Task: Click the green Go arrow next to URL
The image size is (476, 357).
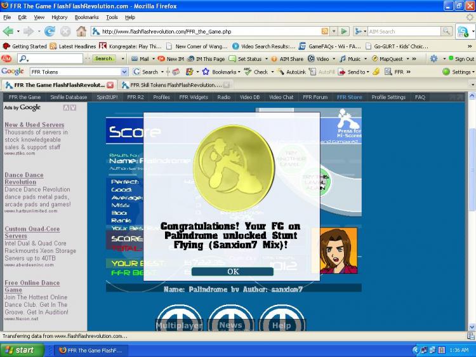Action: tap(344, 31)
